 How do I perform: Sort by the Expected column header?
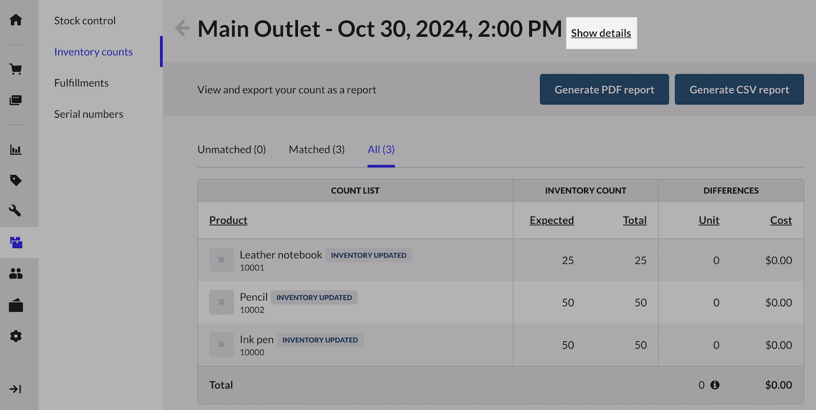point(551,220)
